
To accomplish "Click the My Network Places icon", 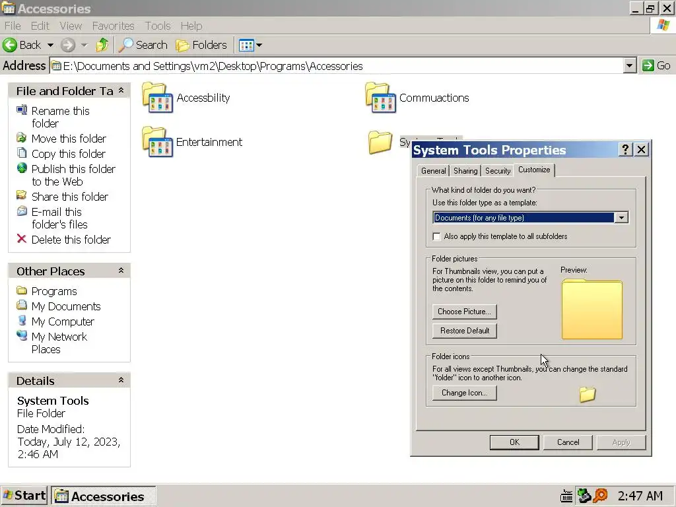I will (x=22, y=335).
